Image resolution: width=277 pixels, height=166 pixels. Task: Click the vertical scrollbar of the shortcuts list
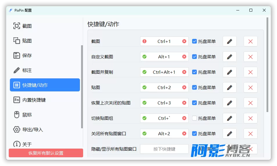pyautogui.click(x=267, y=64)
